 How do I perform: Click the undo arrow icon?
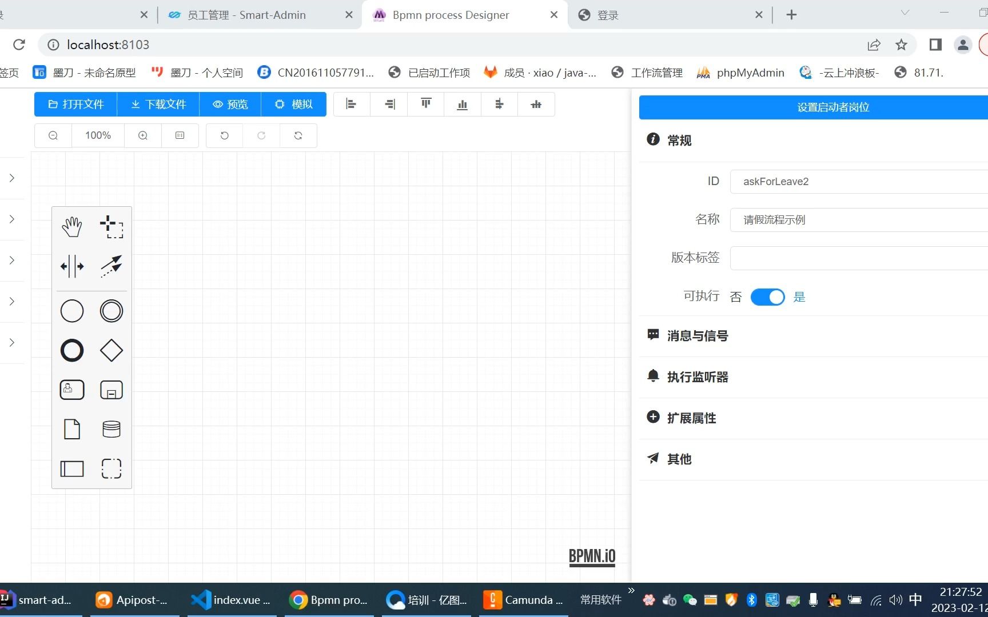[224, 135]
